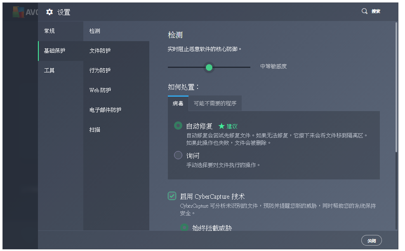Click the 关闭 button
Screen dimensions: 405x251
pos(371,240)
